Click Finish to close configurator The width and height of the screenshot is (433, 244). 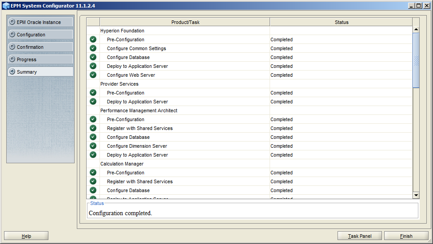[x=406, y=236]
